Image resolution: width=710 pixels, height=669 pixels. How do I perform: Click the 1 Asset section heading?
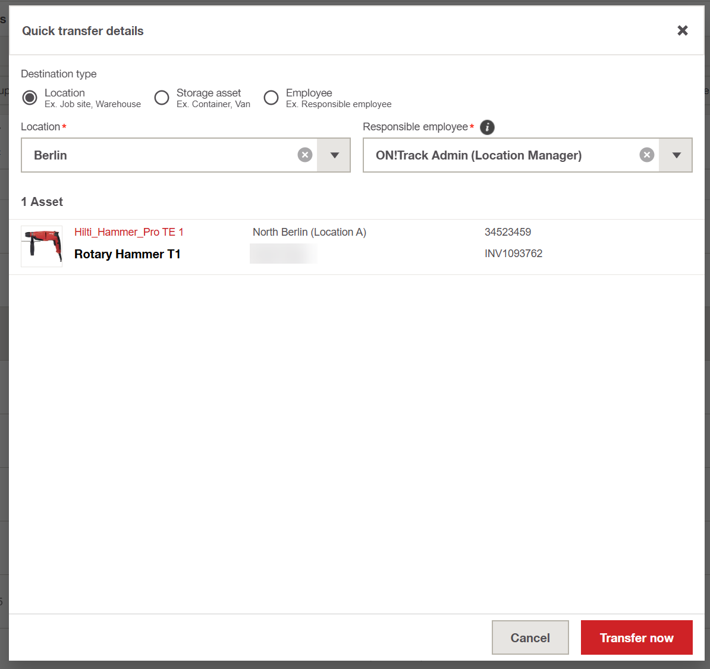[x=42, y=202]
